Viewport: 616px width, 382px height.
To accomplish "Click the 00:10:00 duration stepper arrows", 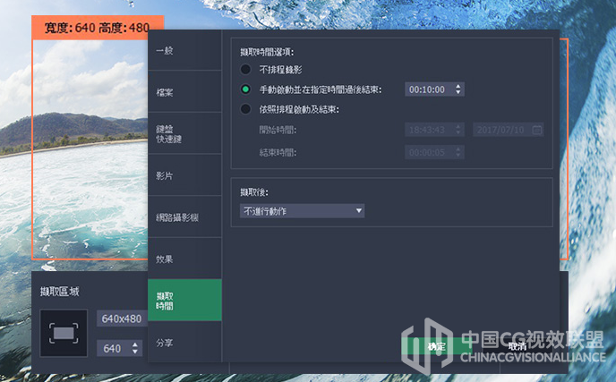I will 458,89.
